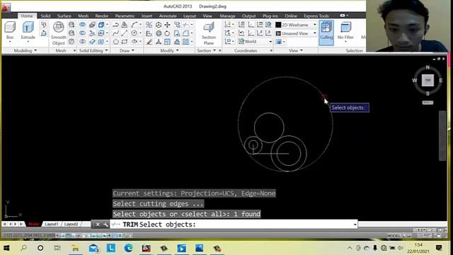
Task: Expand command line history arrow
Action: tap(355, 225)
